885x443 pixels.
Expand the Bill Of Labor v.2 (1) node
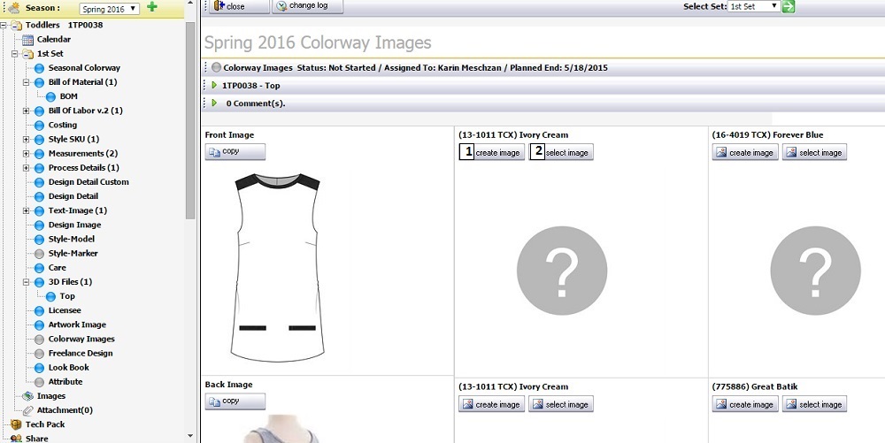26,111
